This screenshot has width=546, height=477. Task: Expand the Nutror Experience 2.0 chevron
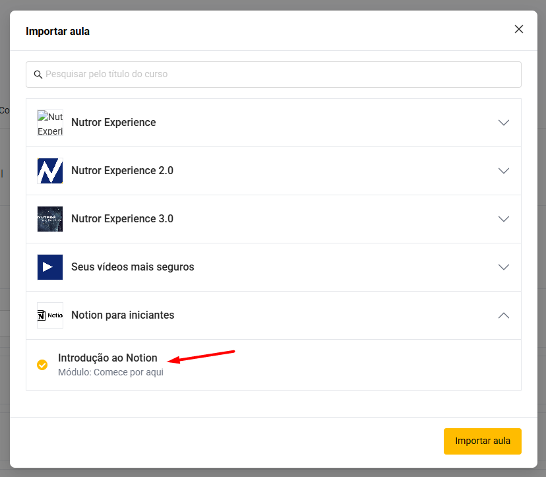pyautogui.click(x=504, y=171)
